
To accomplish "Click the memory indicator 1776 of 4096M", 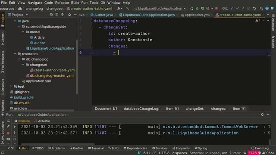I will pyautogui.click(x=261, y=153).
